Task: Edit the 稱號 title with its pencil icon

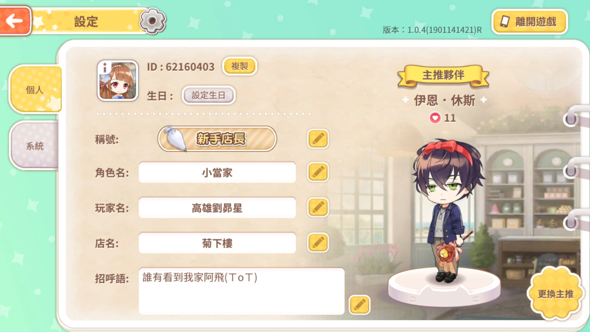Action: 318,139
